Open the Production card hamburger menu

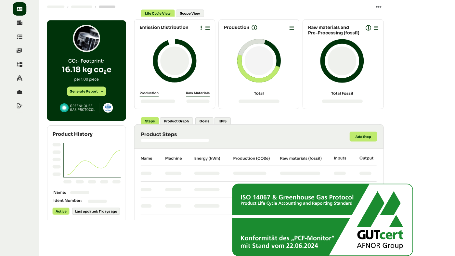tap(292, 28)
